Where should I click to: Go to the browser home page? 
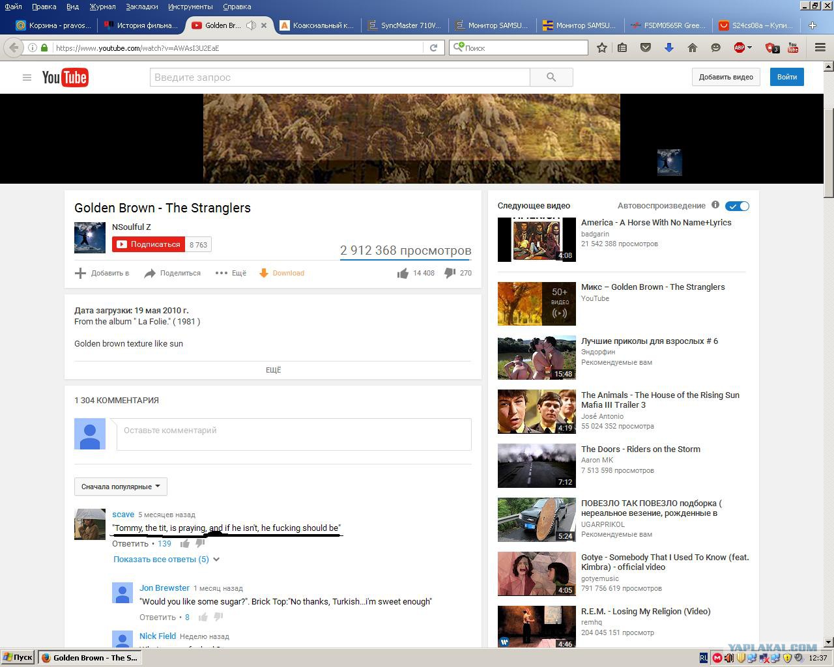[x=693, y=48]
